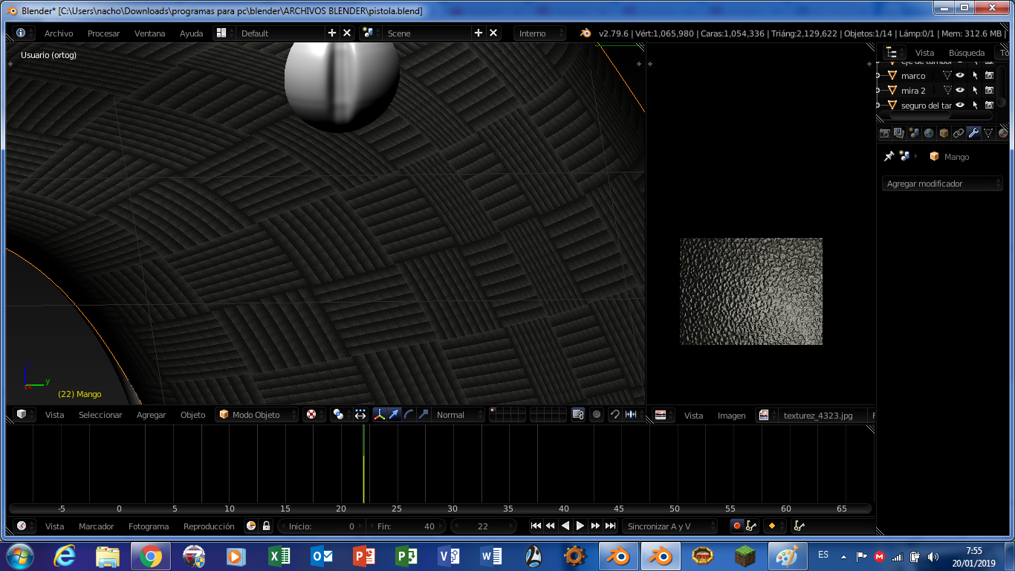
Task: Open the Render Layers properties tab
Action: [x=899, y=133]
